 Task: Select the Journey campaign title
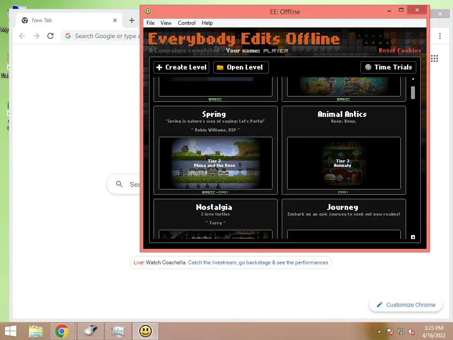click(342, 207)
